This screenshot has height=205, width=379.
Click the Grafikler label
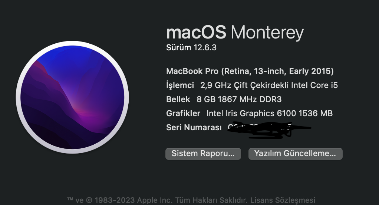click(x=183, y=113)
